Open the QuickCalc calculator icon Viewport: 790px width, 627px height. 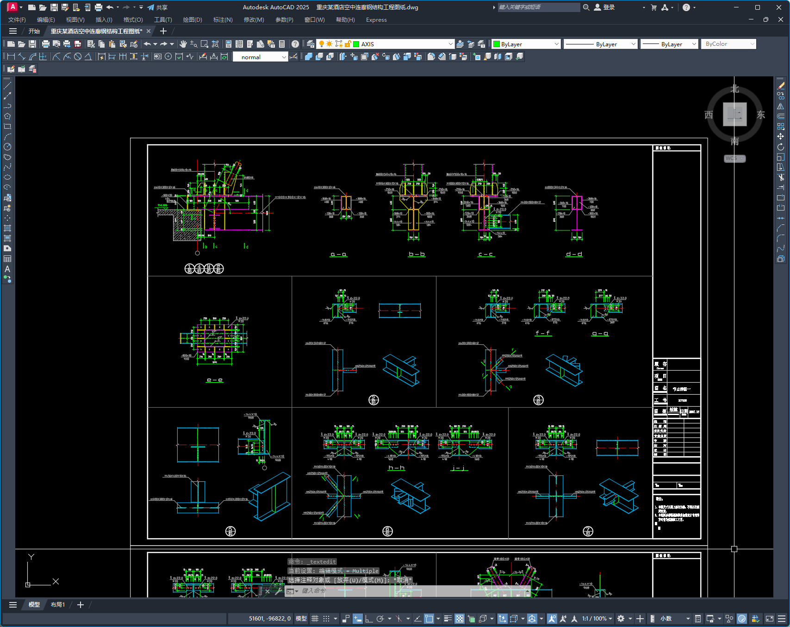(x=282, y=44)
